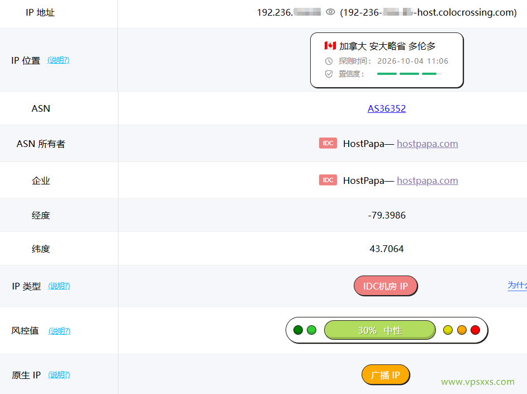
Task: Click the ASN 所有者 row label
Action: [x=41, y=144]
